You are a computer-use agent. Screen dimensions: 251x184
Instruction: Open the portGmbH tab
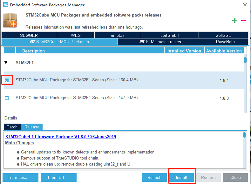[170, 35]
